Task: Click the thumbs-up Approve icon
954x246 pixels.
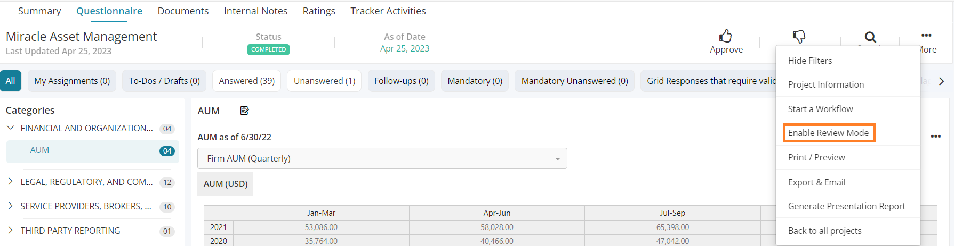Action: pyautogui.click(x=725, y=36)
